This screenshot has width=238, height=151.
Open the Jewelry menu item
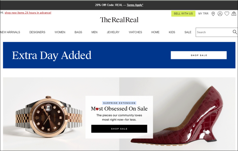point(113,32)
